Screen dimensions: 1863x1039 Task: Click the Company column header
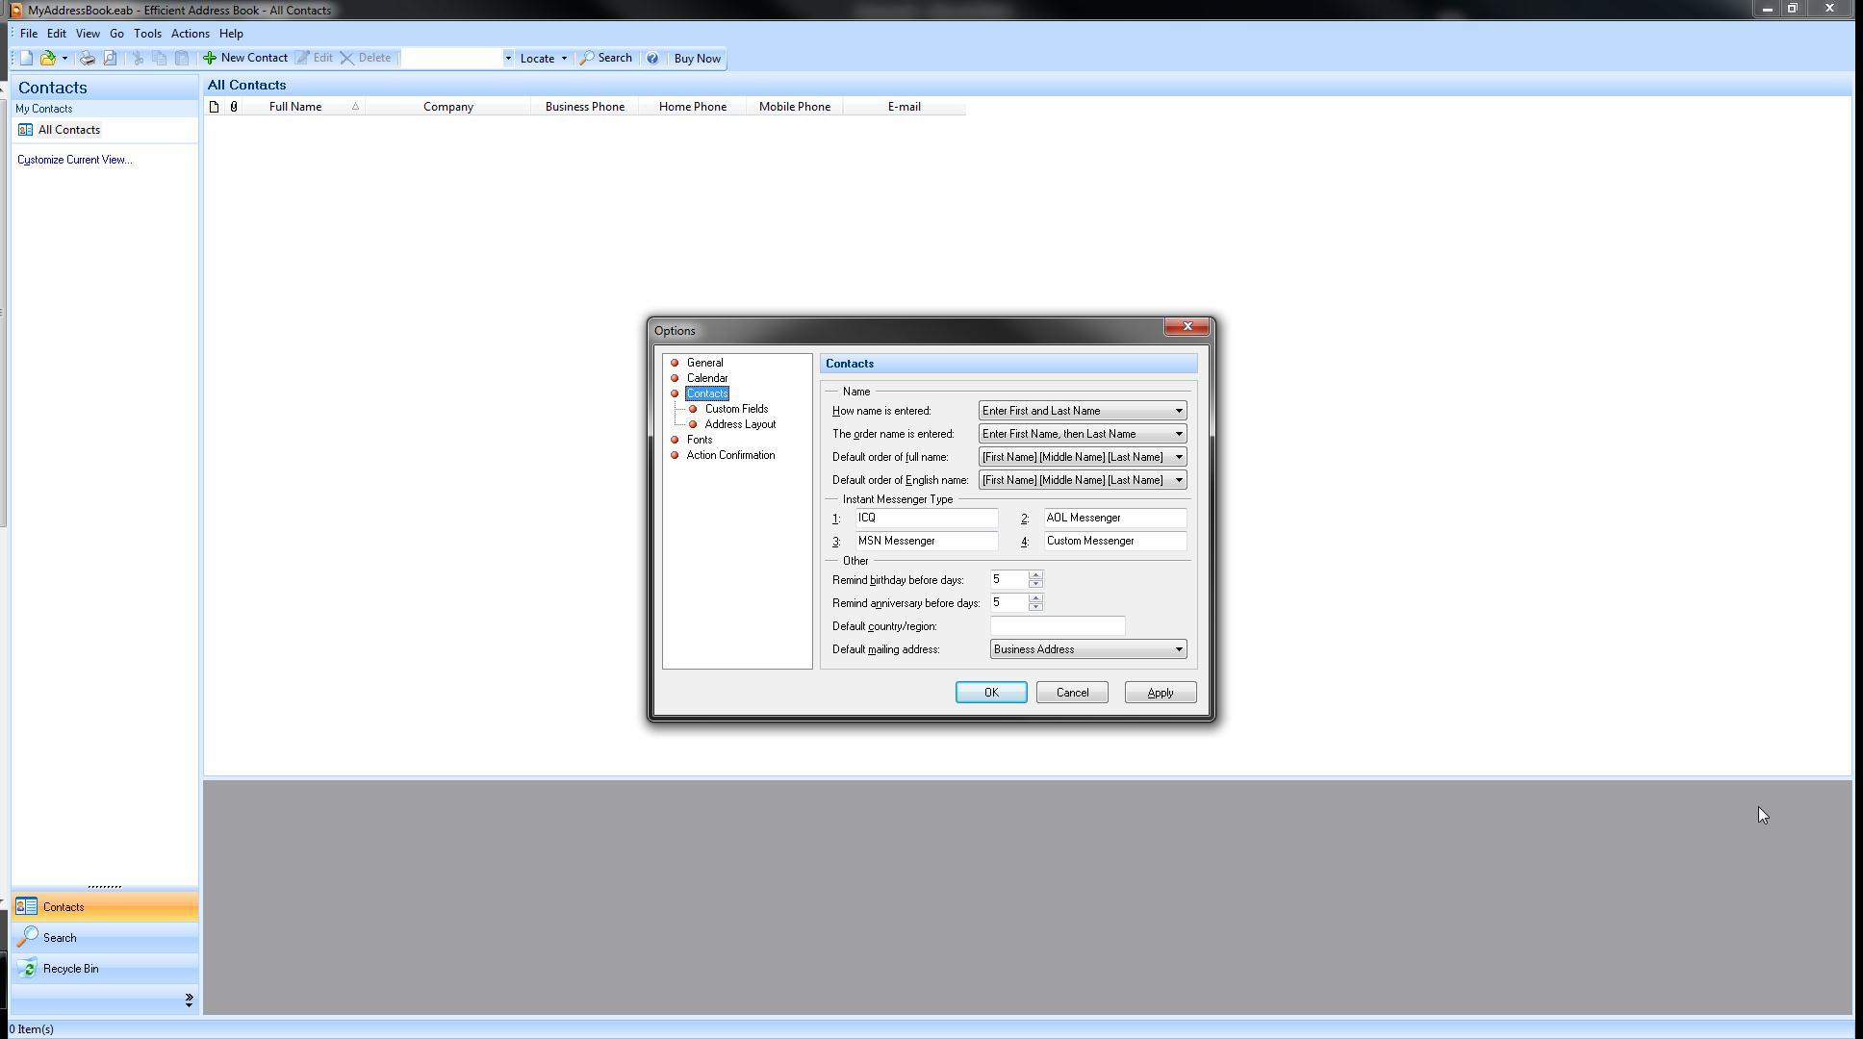coord(448,107)
